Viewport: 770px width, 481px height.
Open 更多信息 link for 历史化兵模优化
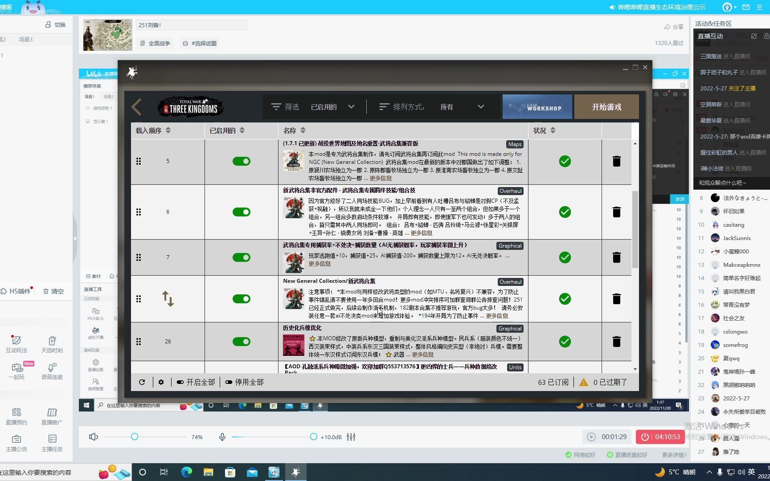coord(423,355)
